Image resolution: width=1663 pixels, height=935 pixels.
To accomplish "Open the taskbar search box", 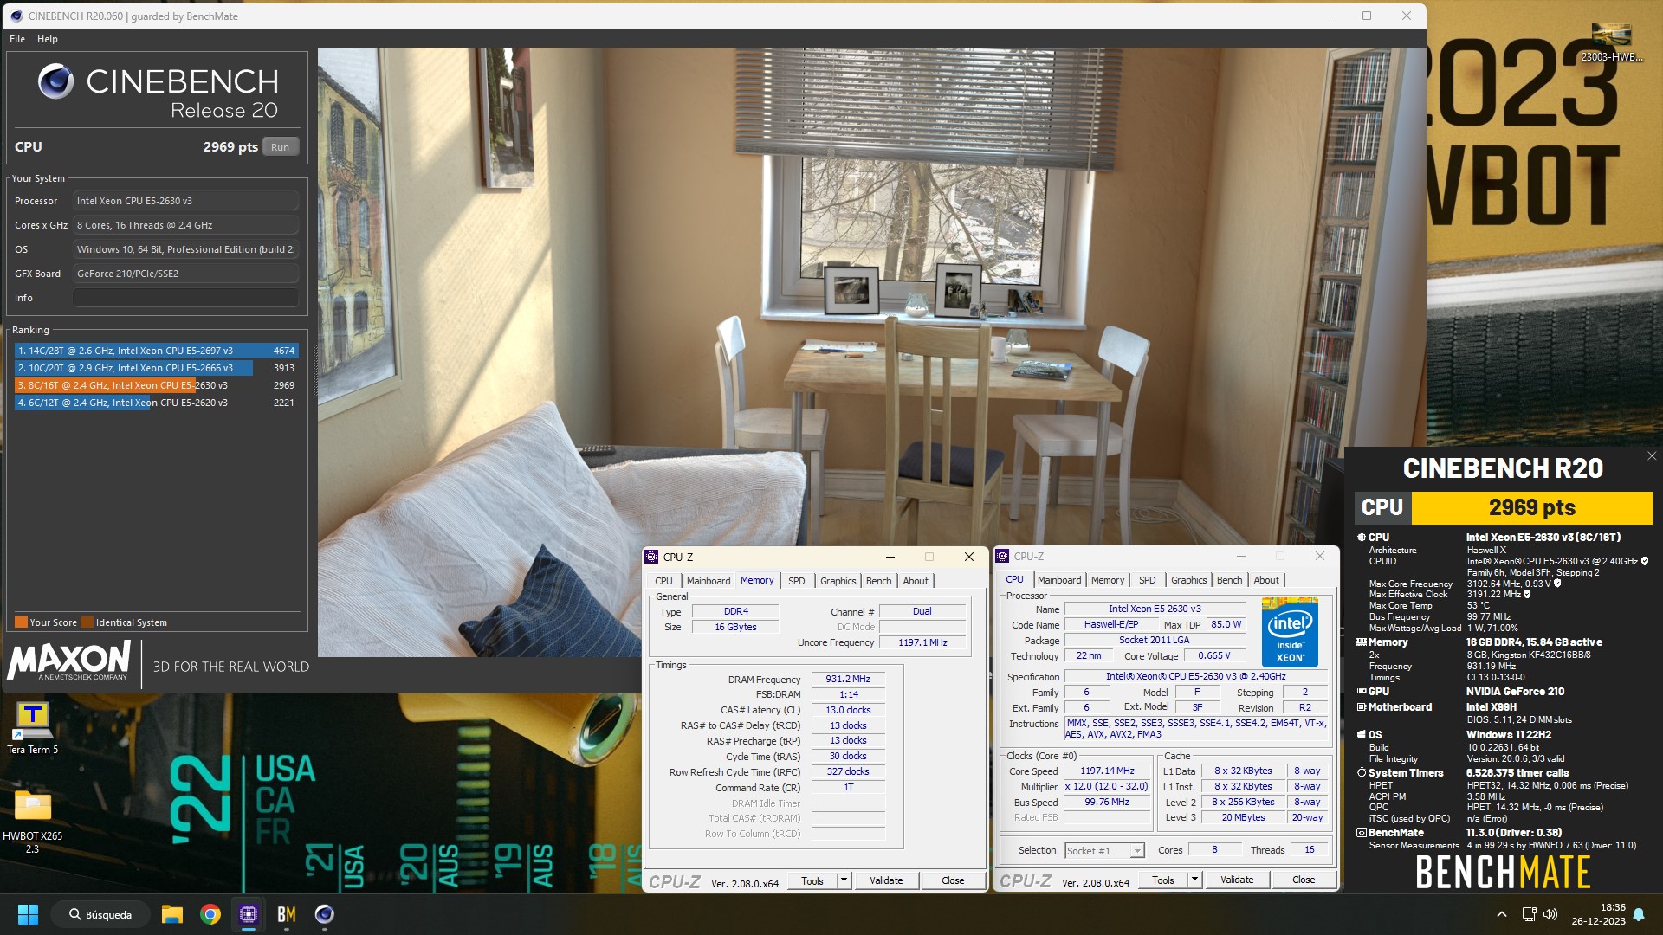I will click(x=100, y=914).
